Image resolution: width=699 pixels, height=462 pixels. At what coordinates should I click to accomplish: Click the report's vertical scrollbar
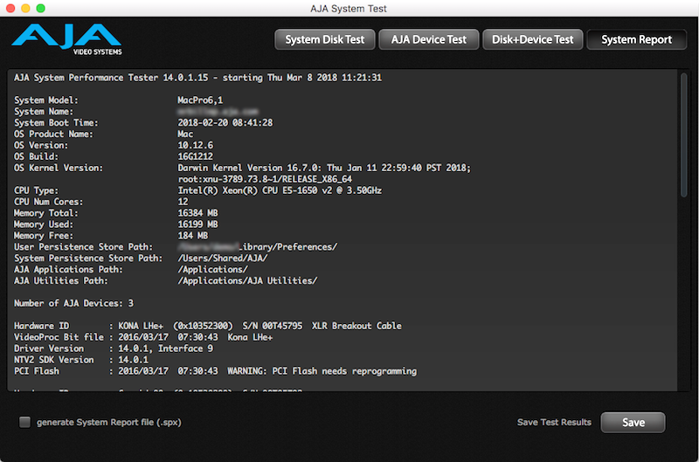684,175
